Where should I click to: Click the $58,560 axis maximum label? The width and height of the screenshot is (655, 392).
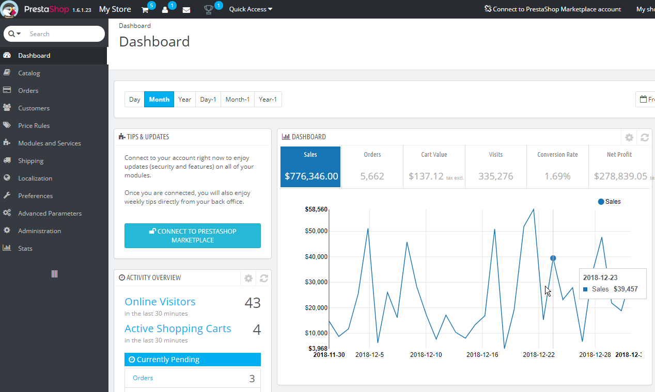tap(316, 209)
